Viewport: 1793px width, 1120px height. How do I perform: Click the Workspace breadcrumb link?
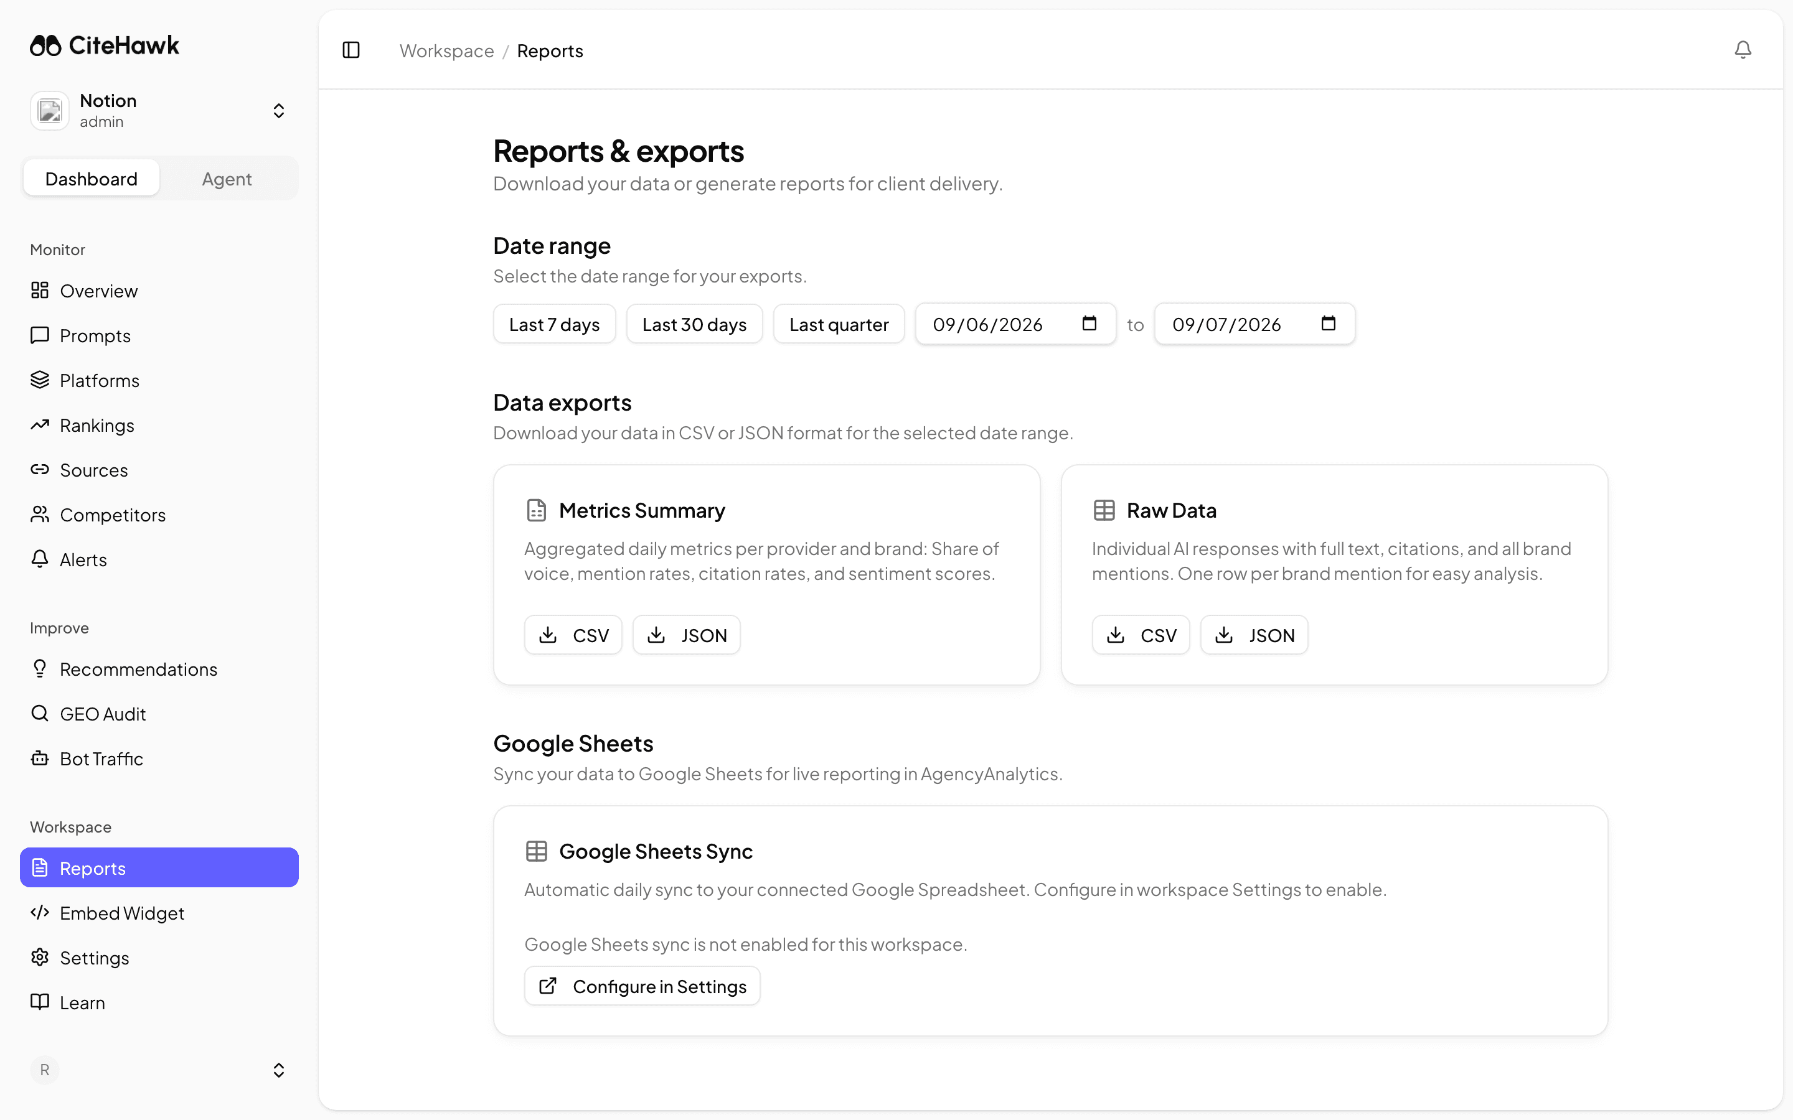(x=447, y=51)
